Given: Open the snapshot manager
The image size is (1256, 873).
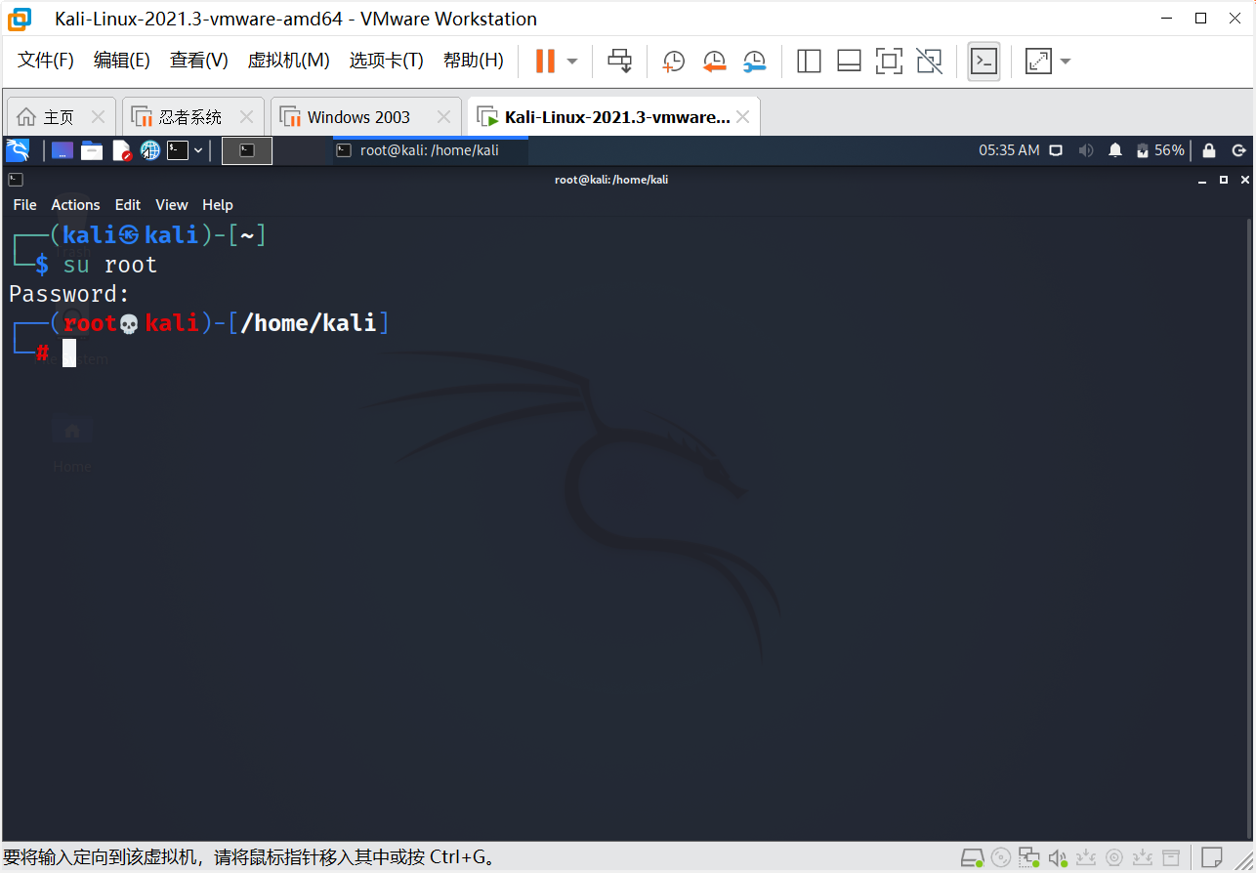Looking at the screenshot, I should click(754, 62).
